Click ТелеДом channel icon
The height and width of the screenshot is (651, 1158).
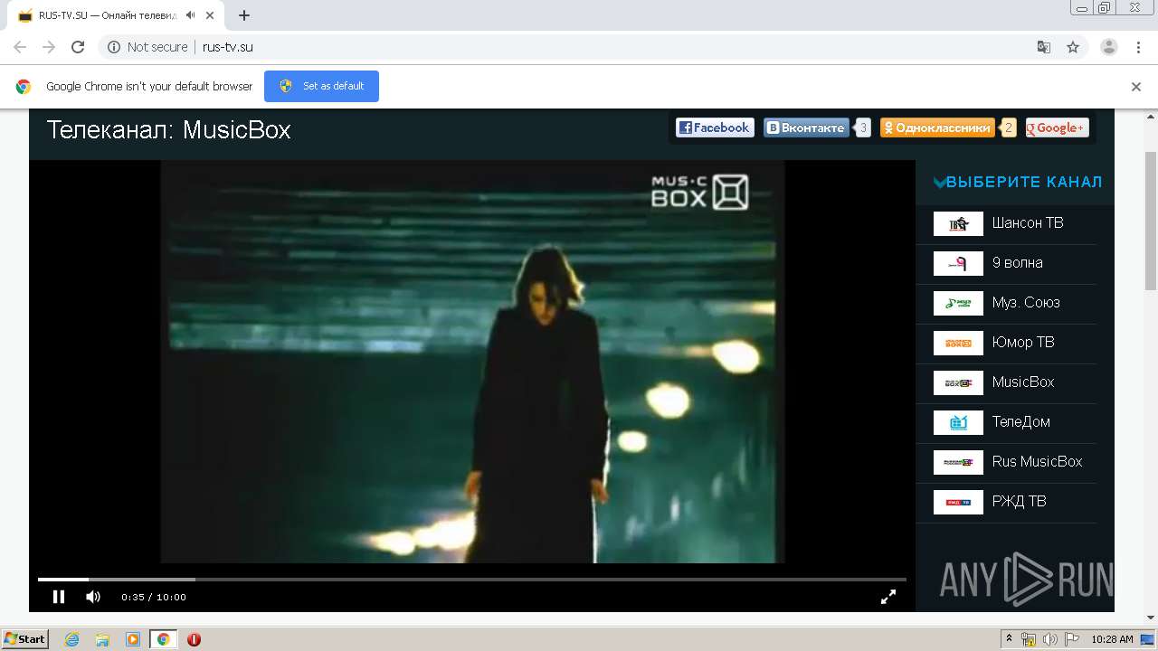coord(958,422)
